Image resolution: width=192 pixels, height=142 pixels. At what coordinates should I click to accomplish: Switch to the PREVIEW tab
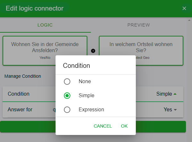click(139, 25)
